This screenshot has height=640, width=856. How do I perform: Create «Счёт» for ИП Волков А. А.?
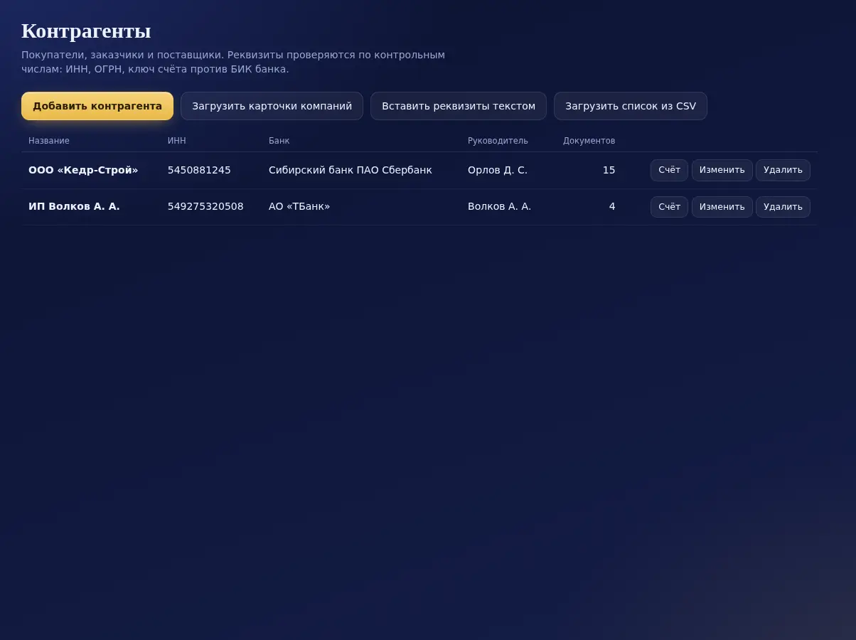pos(669,207)
